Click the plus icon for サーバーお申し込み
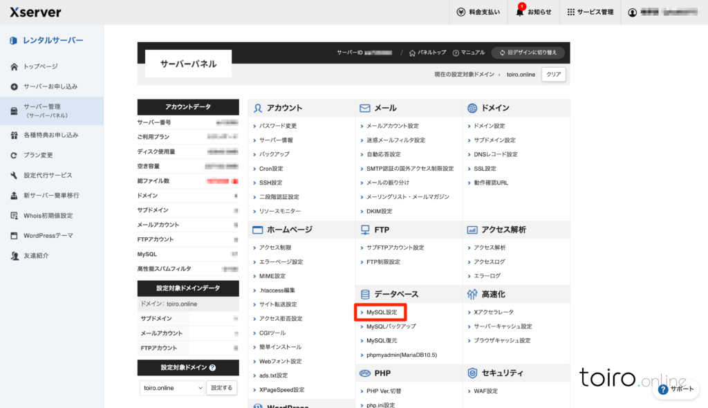Viewport: 708px width, 408px height. 15,86
